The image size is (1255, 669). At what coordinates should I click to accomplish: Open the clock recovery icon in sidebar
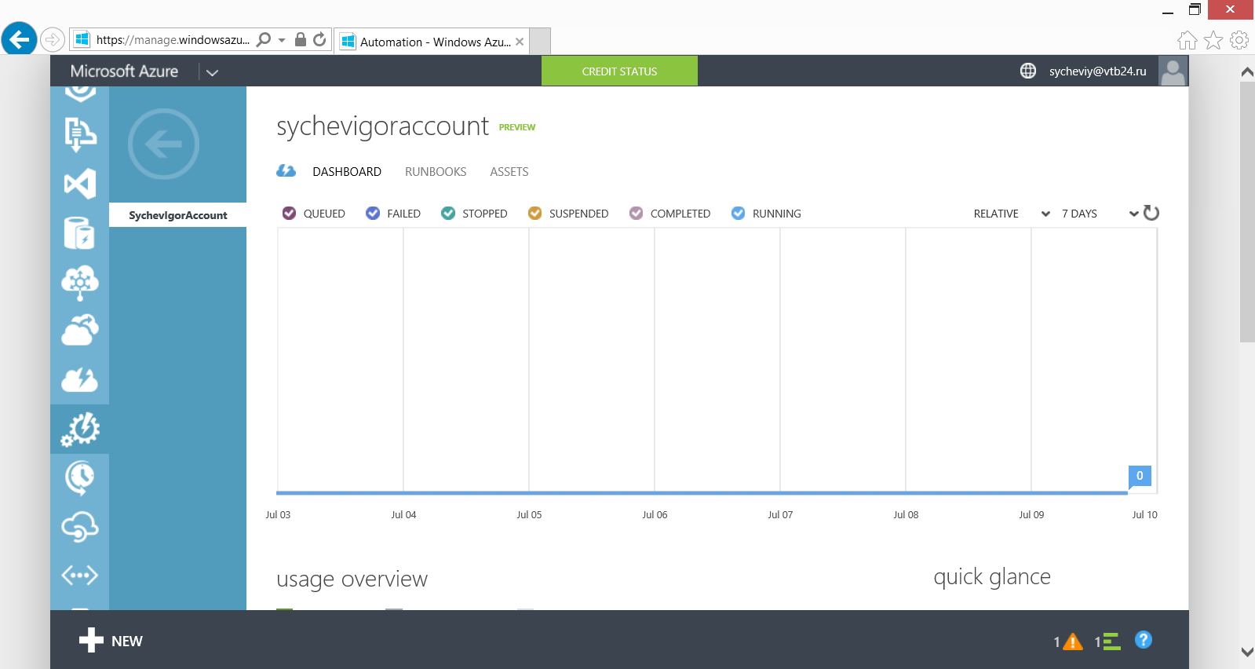(x=80, y=477)
